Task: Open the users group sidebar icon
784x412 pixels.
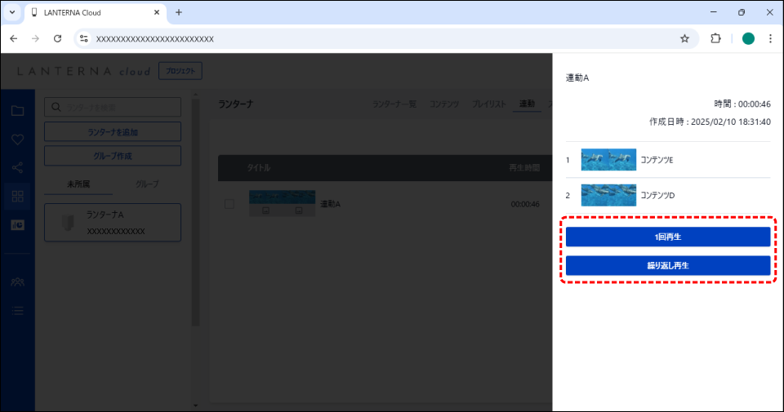Action: [17, 281]
